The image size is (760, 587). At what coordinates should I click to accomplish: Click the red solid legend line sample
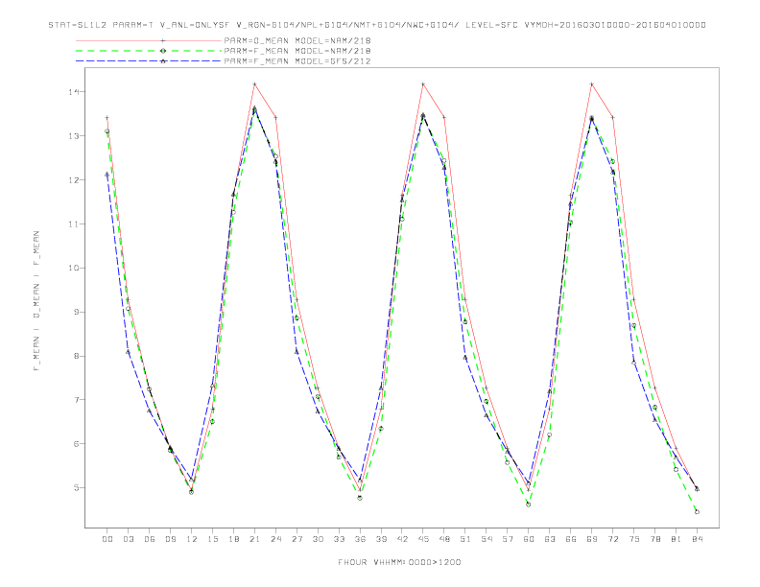click(x=149, y=40)
